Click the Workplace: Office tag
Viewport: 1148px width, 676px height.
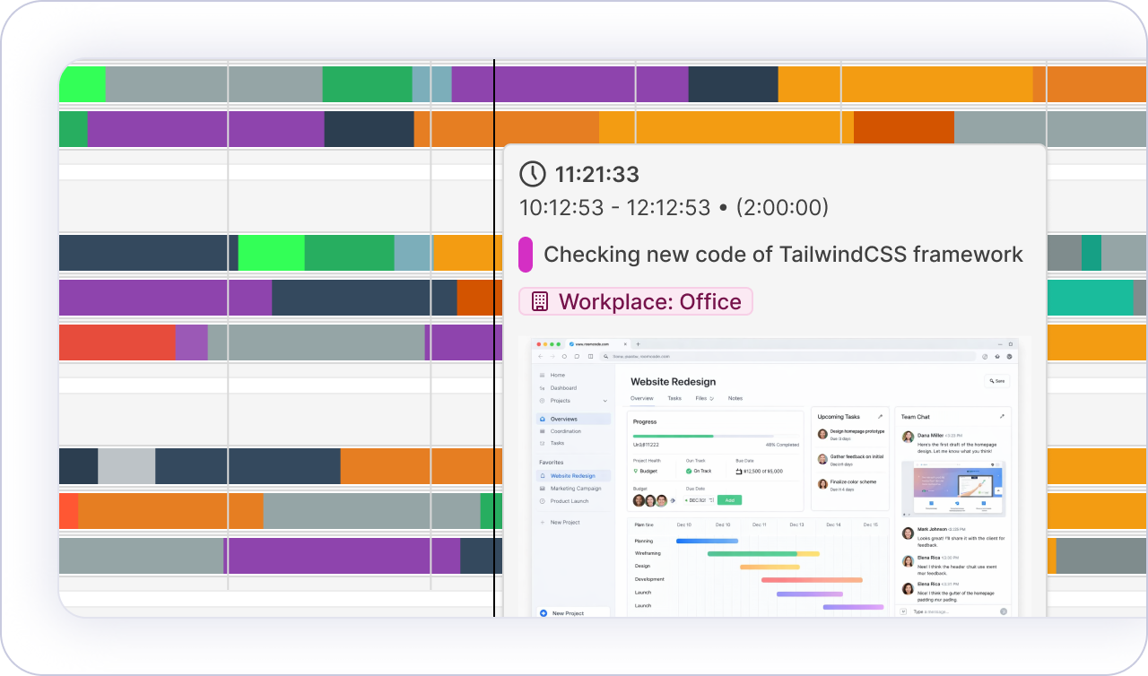[x=636, y=301]
